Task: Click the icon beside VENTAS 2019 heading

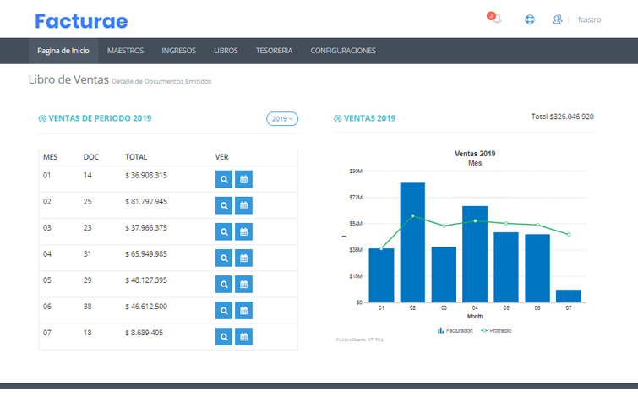Action: pos(338,118)
